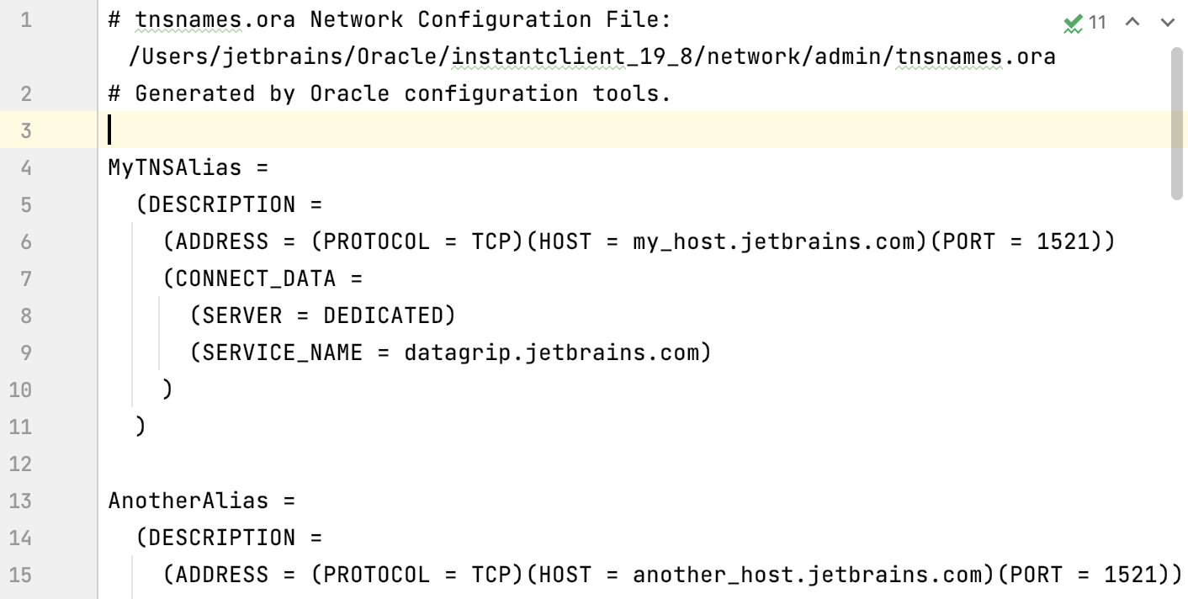The height and width of the screenshot is (599, 1188).
Task: Click the SERVER = DEDICATED entry
Action: point(322,315)
